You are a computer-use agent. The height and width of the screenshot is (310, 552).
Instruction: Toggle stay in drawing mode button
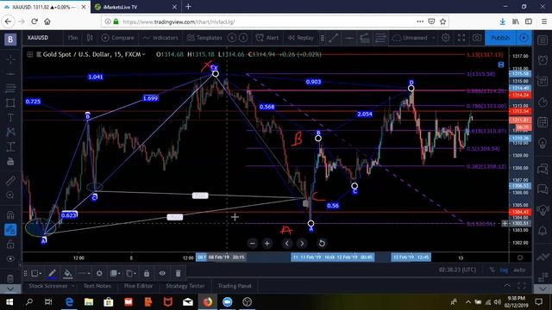[10, 230]
